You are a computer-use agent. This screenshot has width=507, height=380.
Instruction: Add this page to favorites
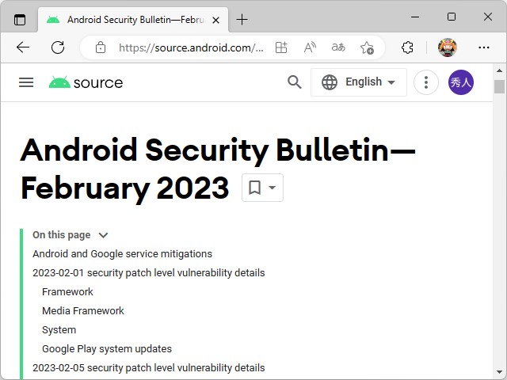pyautogui.click(x=367, y=47)
